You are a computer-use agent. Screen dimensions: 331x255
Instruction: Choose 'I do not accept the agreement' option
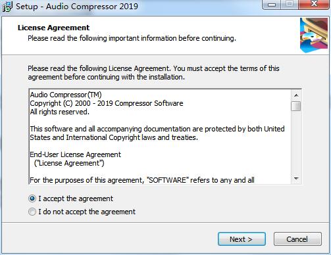32,212
